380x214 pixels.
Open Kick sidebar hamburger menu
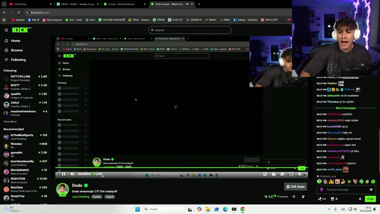click(6, 30)
